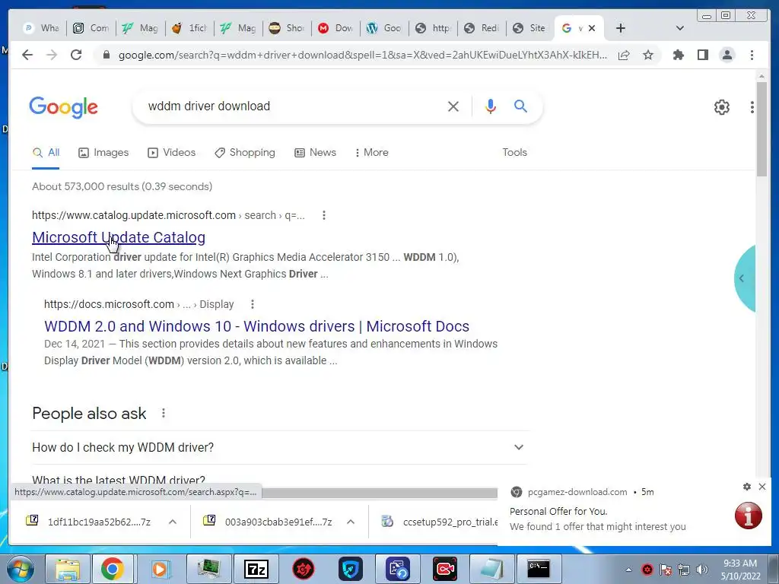Start voice search with microphone
779x584 pixels.
point(491,106)
